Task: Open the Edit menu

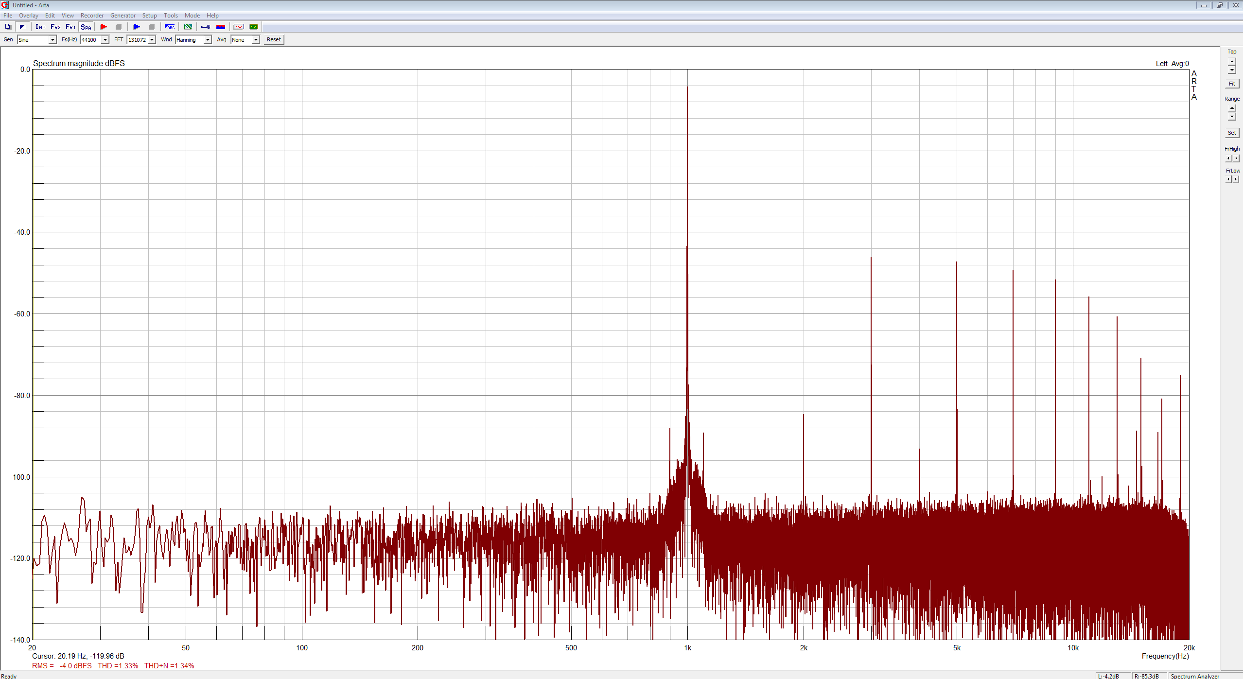Action: [x=50, y=16]
